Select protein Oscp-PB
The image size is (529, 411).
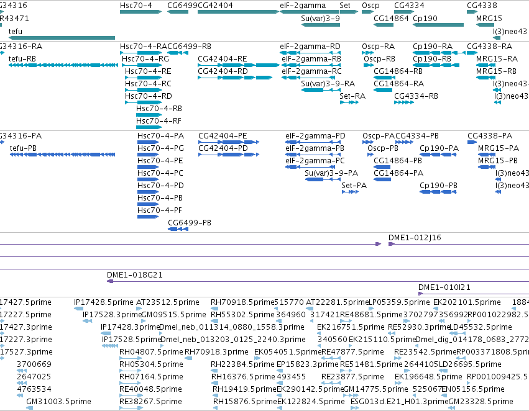(370, 155)
